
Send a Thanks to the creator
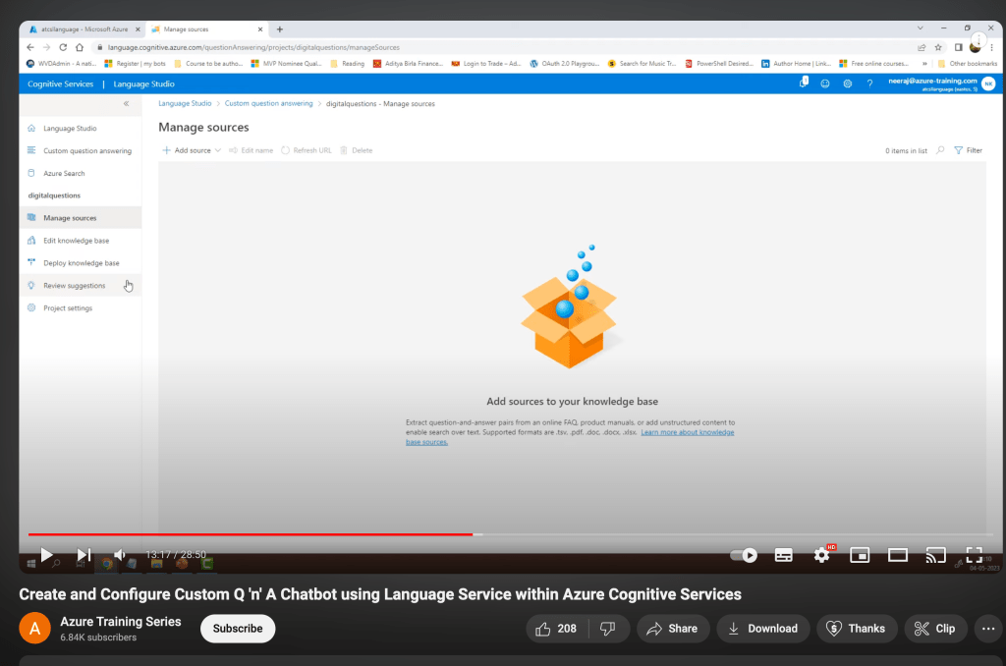[857, 629]
